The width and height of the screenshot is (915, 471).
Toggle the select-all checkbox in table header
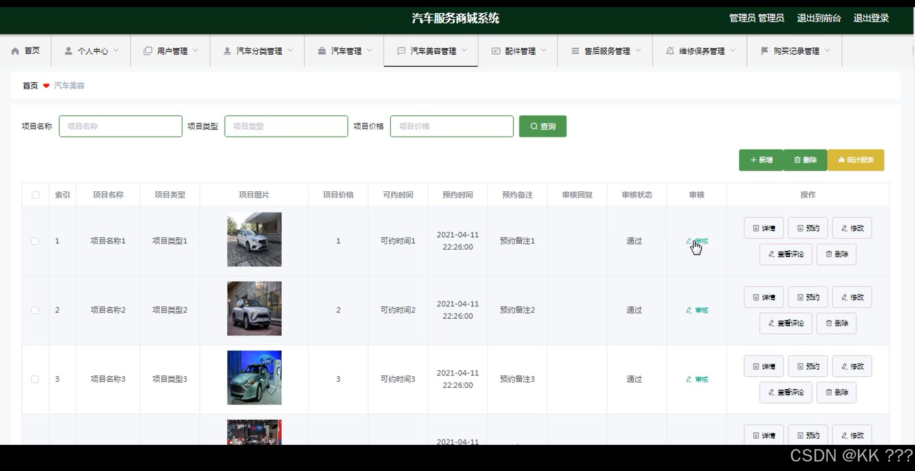(35, 195)
